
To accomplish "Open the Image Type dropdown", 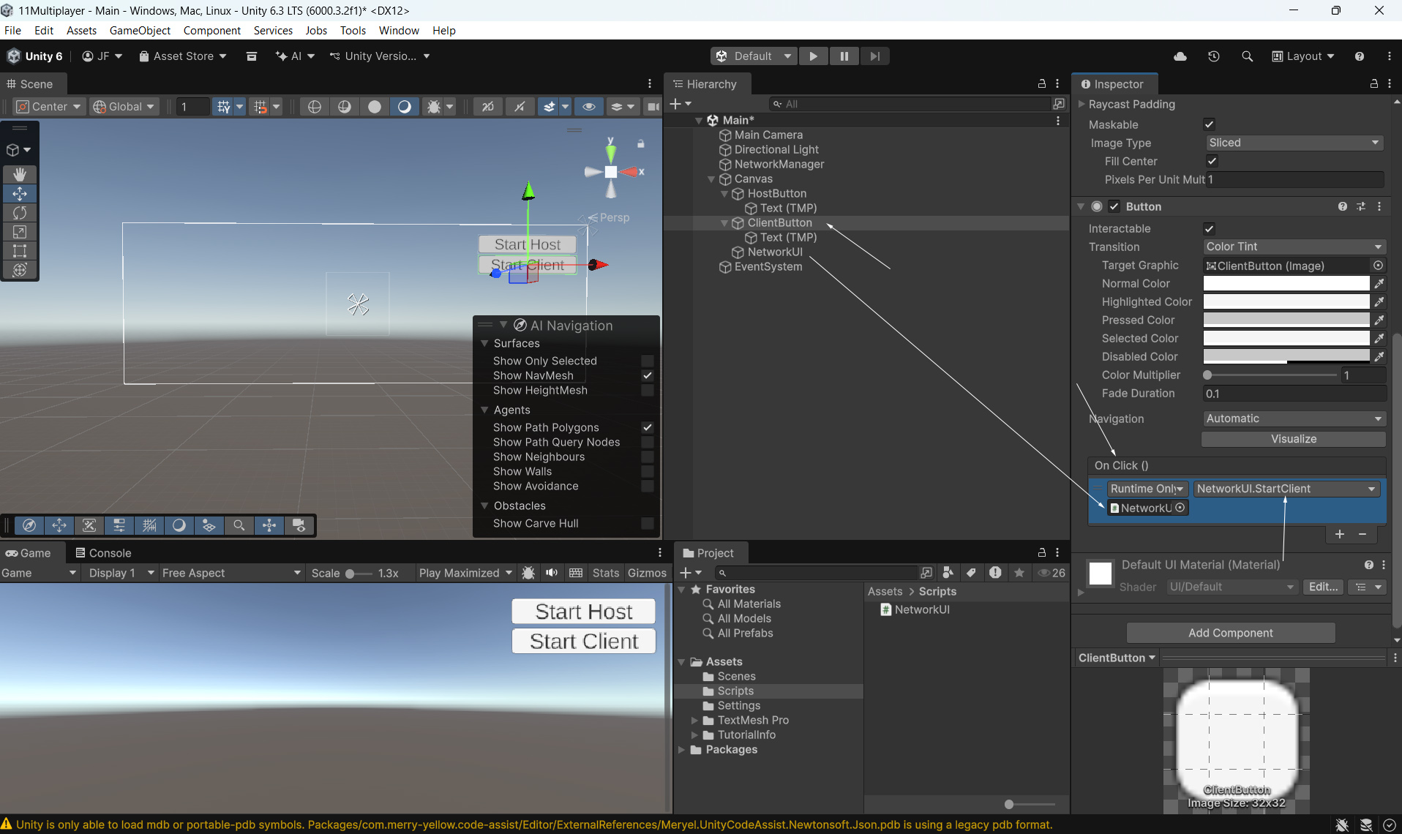I will click(x=1293, y=143).
